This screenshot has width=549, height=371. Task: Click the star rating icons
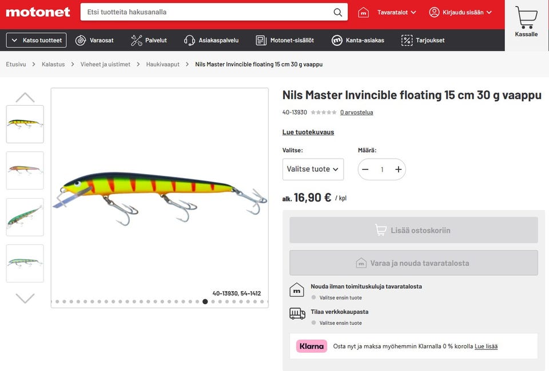[x=324, y=112]
